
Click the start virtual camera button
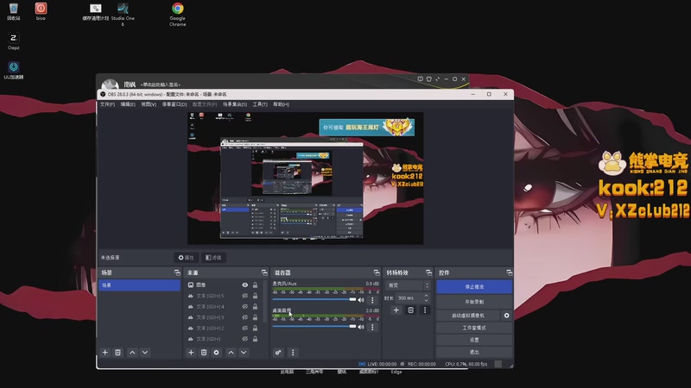pos(468,316)
